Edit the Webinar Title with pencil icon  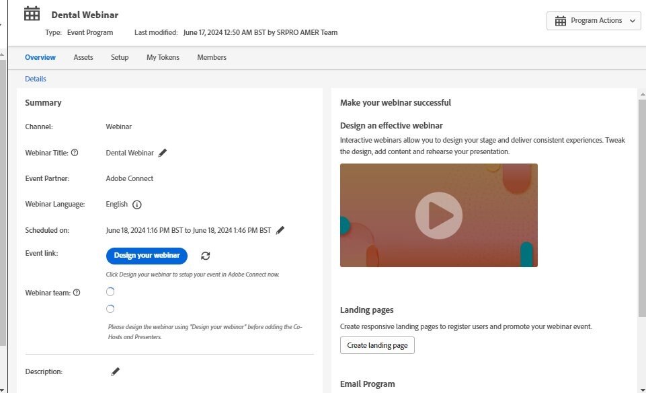tap(163, 153)
